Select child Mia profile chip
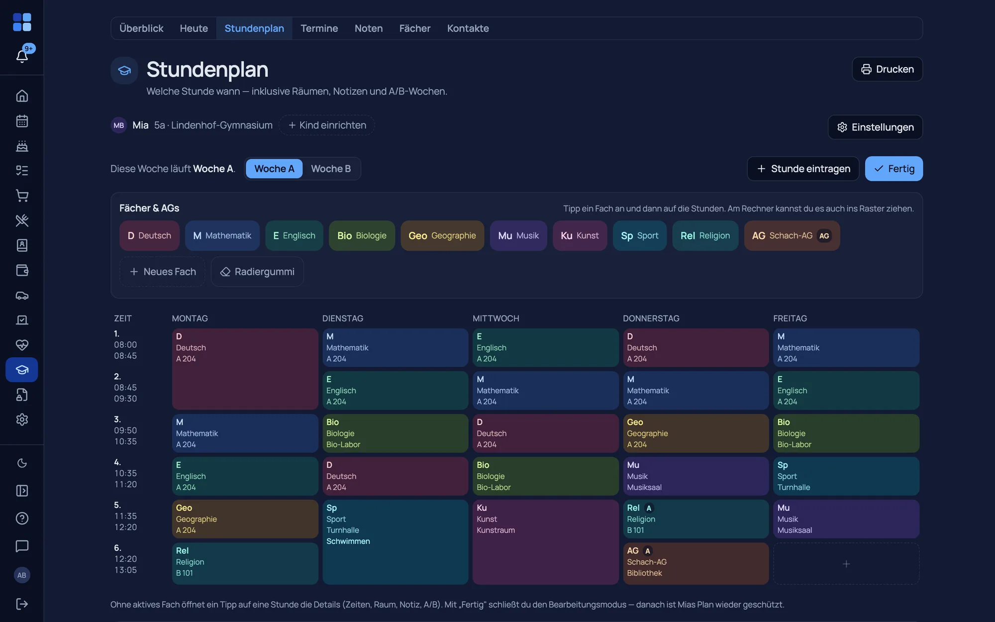 [192, 125]
